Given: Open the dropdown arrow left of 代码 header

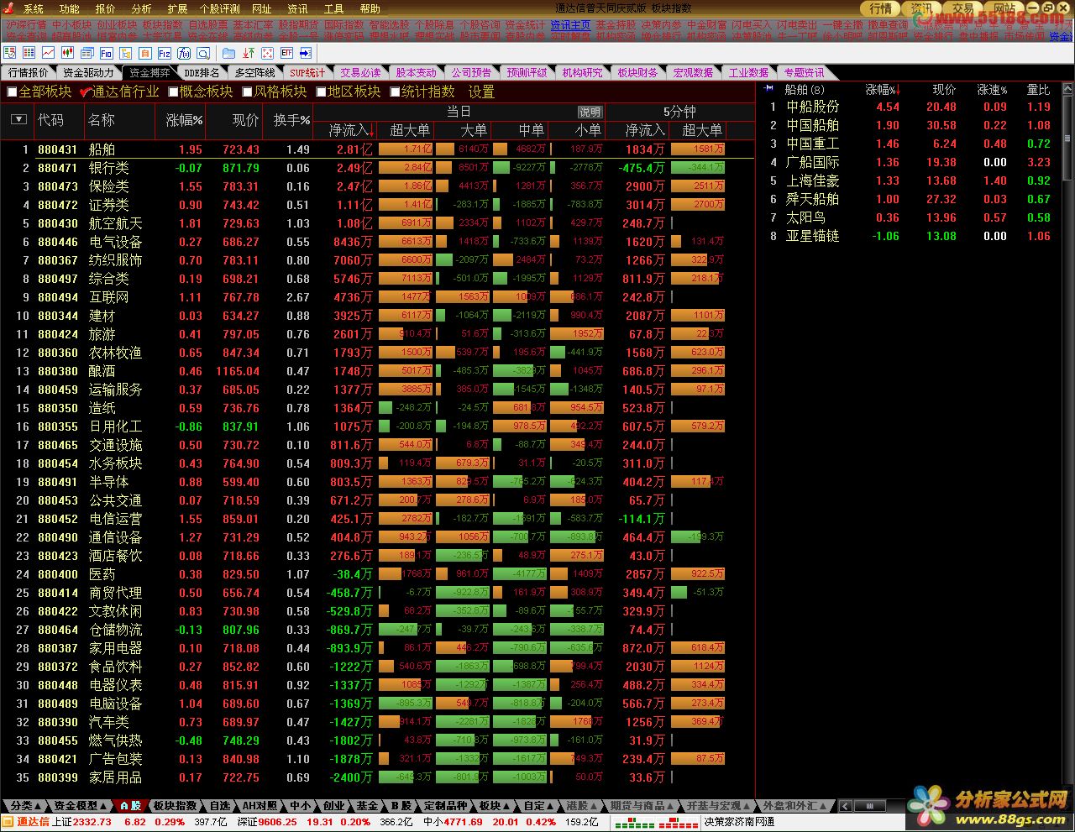Looking at the screenshot, I should tap(18, 120).
